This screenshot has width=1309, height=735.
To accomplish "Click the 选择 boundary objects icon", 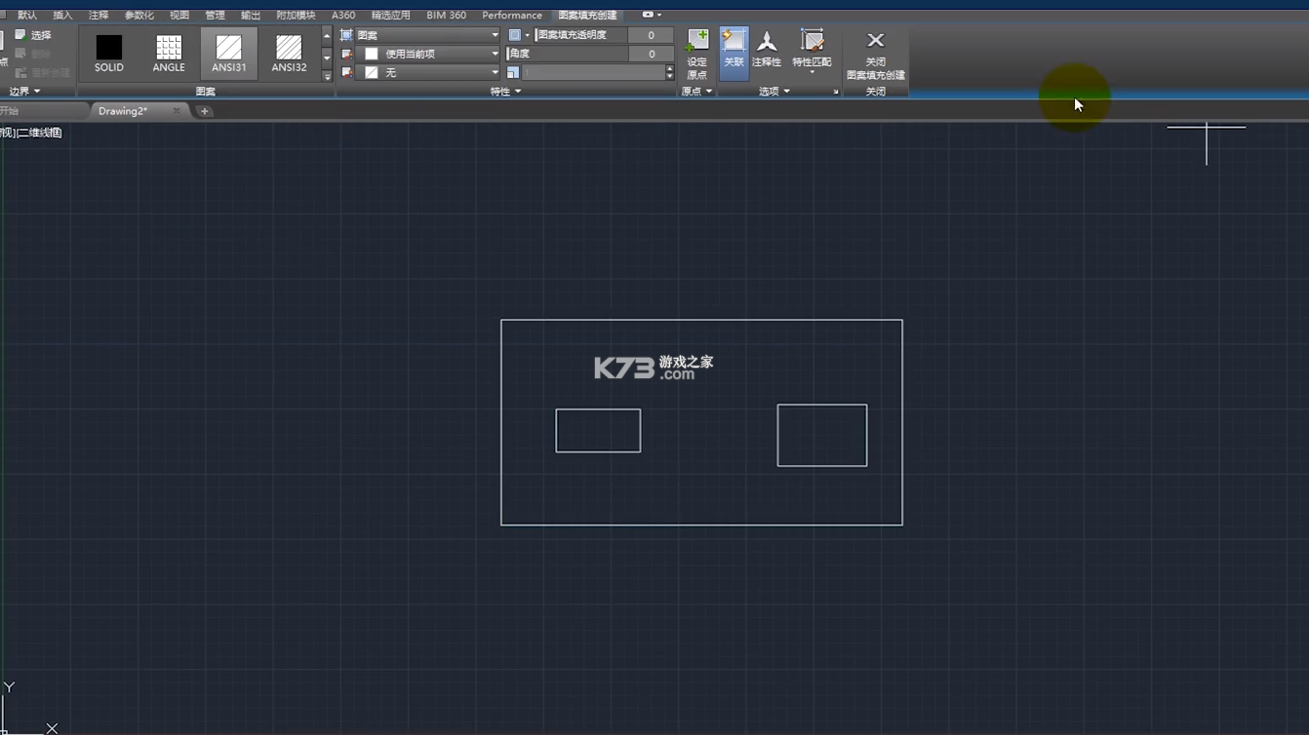I will [x=20, y=35].
